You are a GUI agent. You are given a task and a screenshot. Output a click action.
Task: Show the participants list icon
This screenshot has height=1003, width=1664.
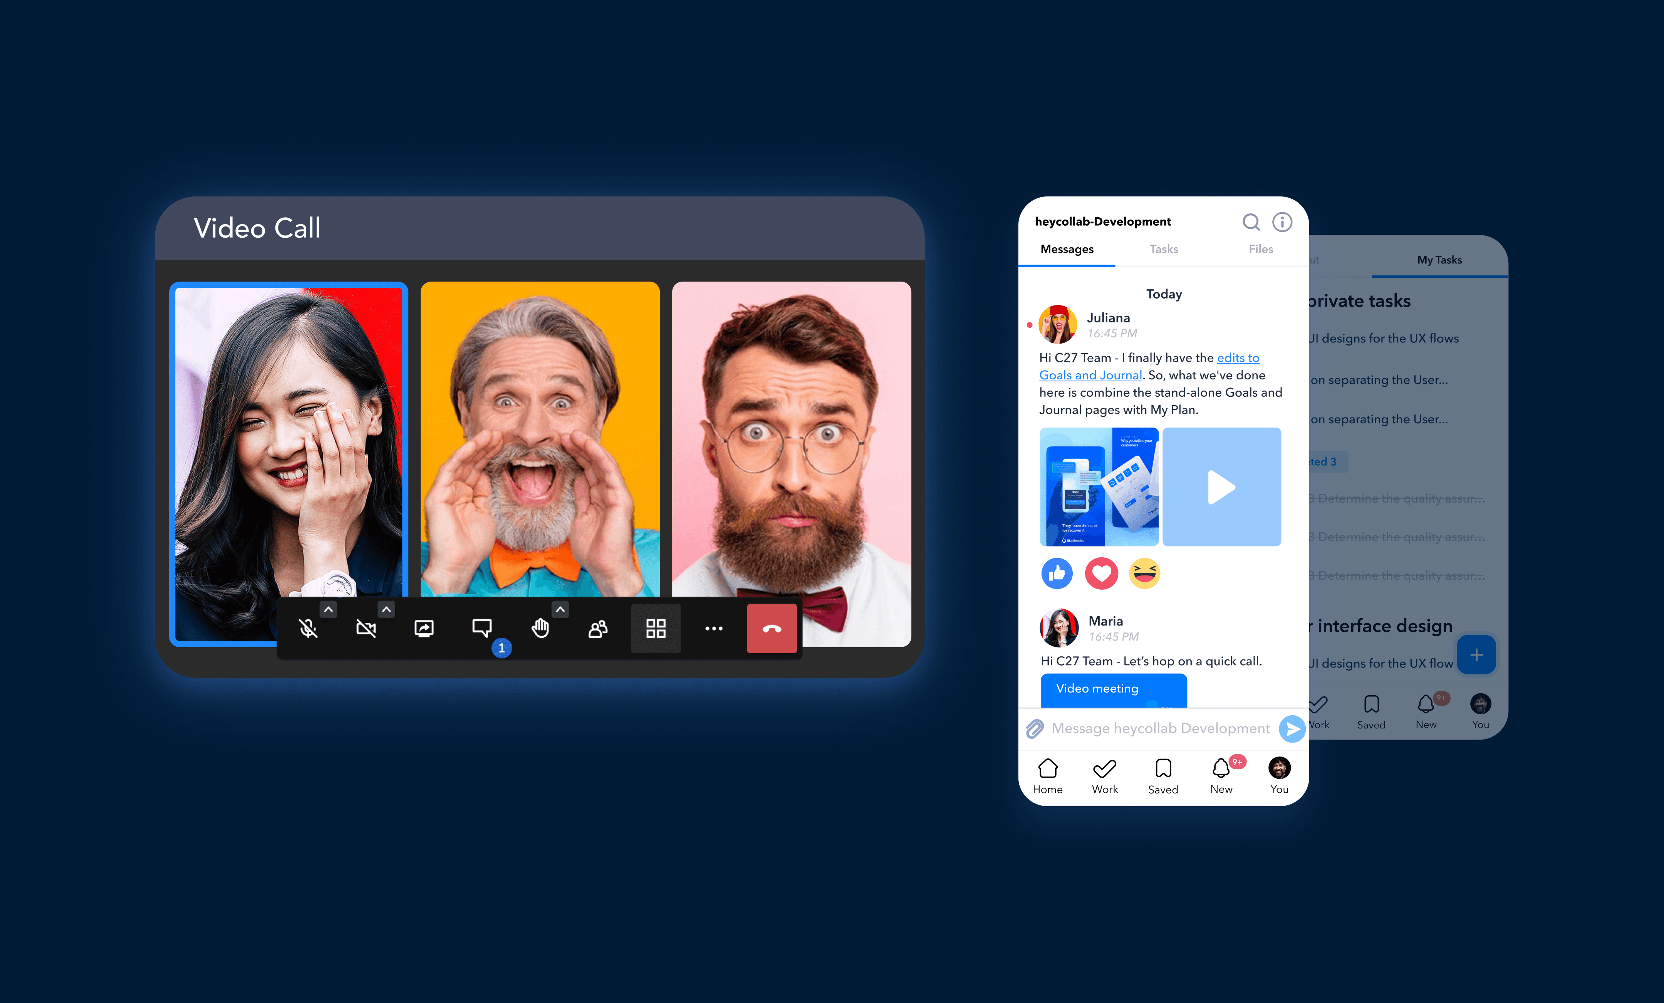(x=598, y=629)
